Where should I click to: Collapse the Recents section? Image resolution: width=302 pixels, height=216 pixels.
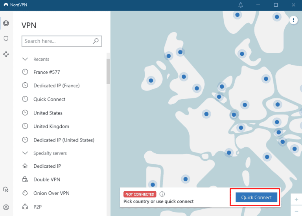[x=25, y=59]
